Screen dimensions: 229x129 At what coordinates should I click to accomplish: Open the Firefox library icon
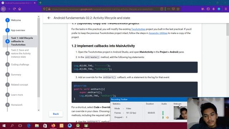(x=203, y=9)
